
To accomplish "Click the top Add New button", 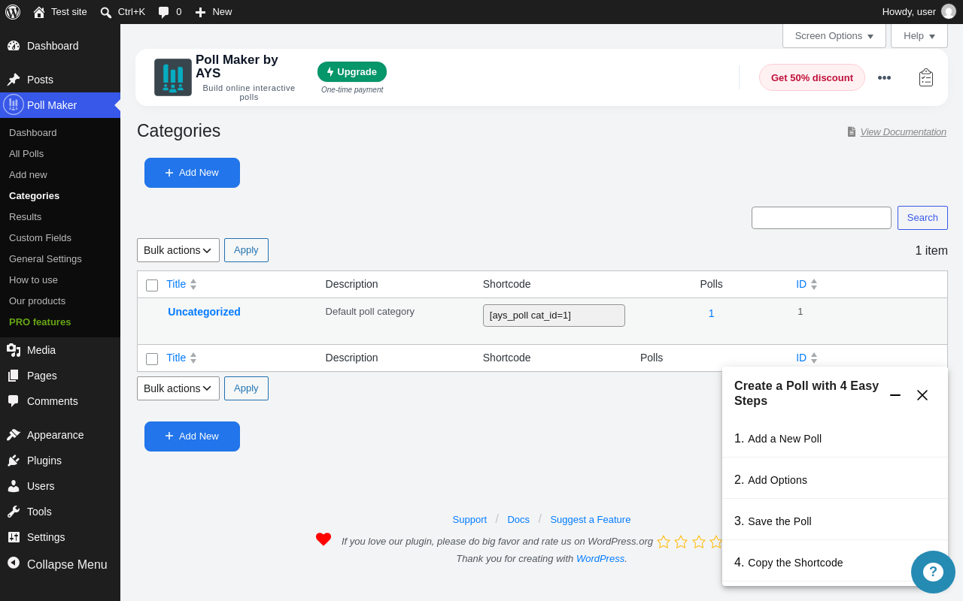I will 192,173.
